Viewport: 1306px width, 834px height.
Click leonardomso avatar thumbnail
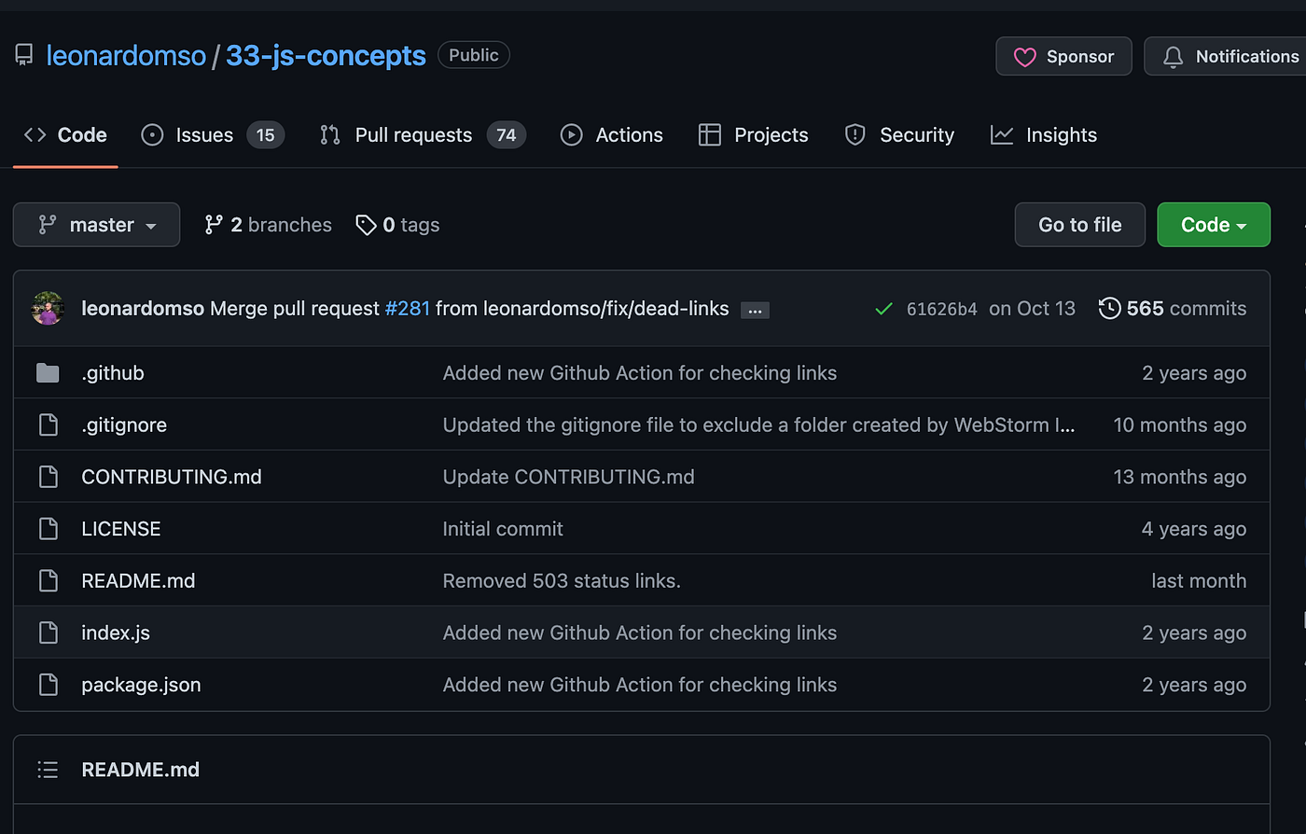point(48,309)
